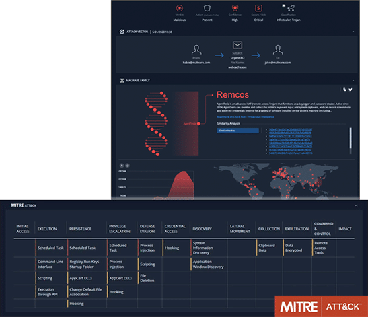
Task: Click the Lateral Movement column header
Action: tap(240, 229)
